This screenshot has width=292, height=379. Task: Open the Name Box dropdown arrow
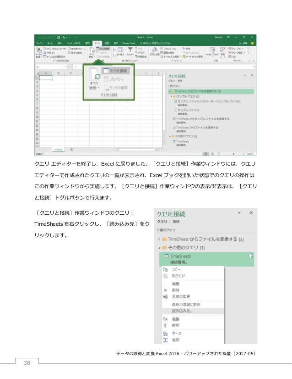(x=65, y=67)
